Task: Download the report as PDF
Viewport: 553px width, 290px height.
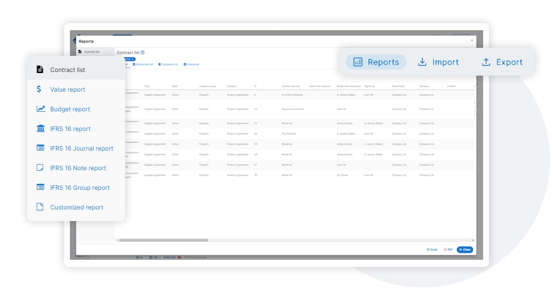Action: coord(448,250)
